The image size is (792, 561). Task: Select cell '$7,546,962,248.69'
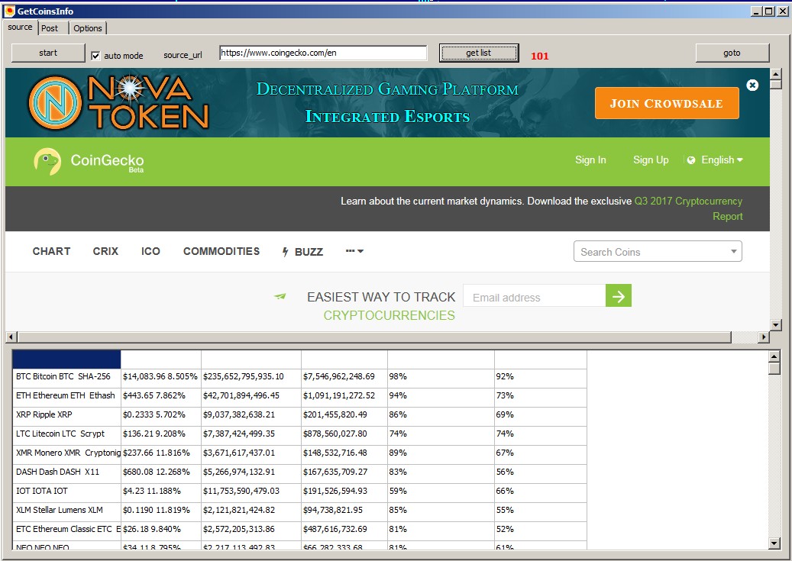point(344,377)
